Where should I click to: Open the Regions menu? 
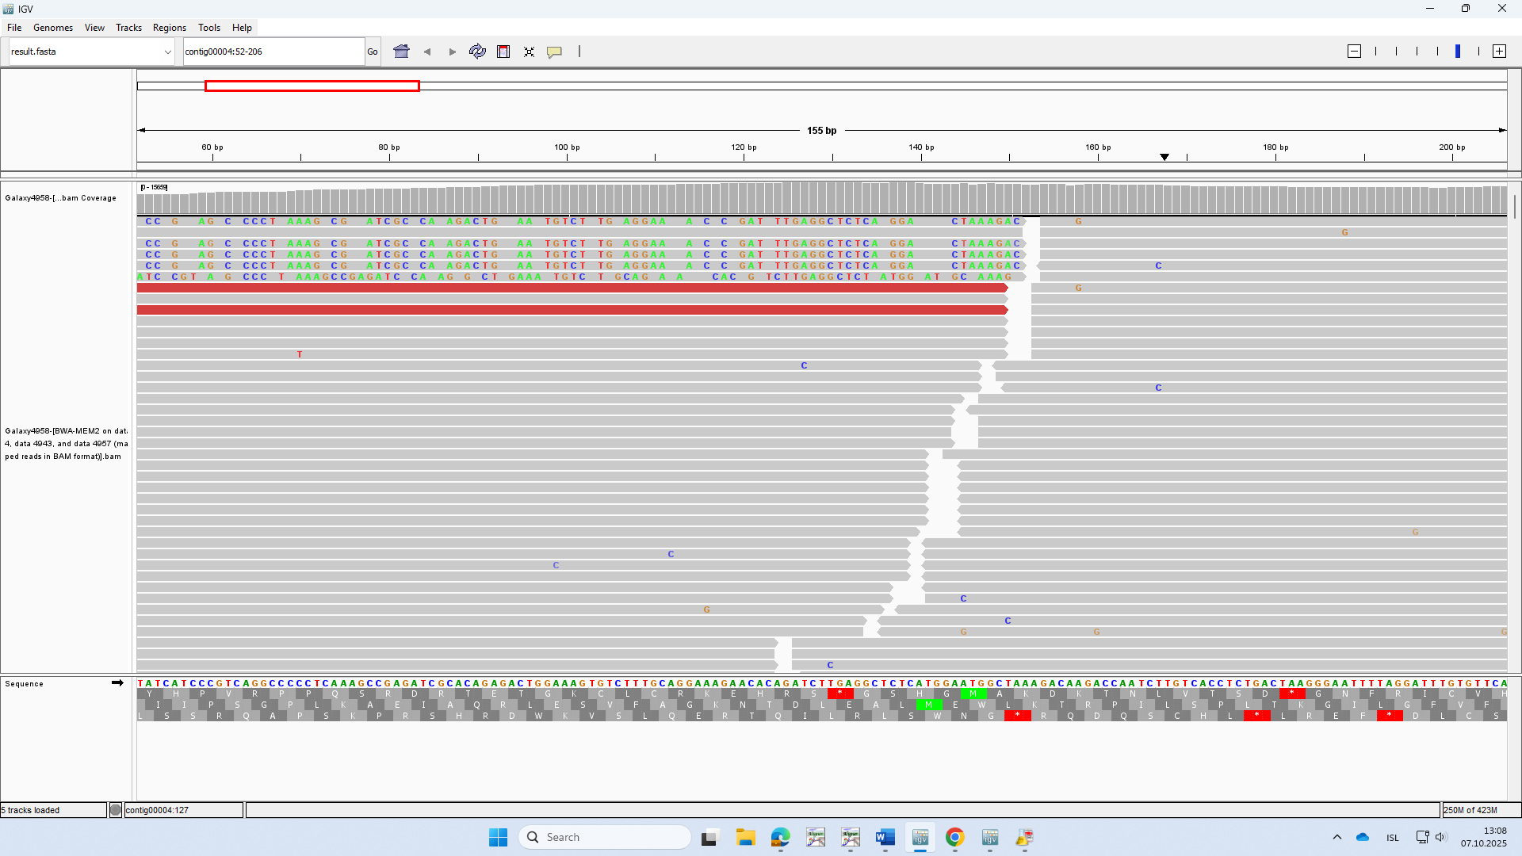click(x=169, y=28)
